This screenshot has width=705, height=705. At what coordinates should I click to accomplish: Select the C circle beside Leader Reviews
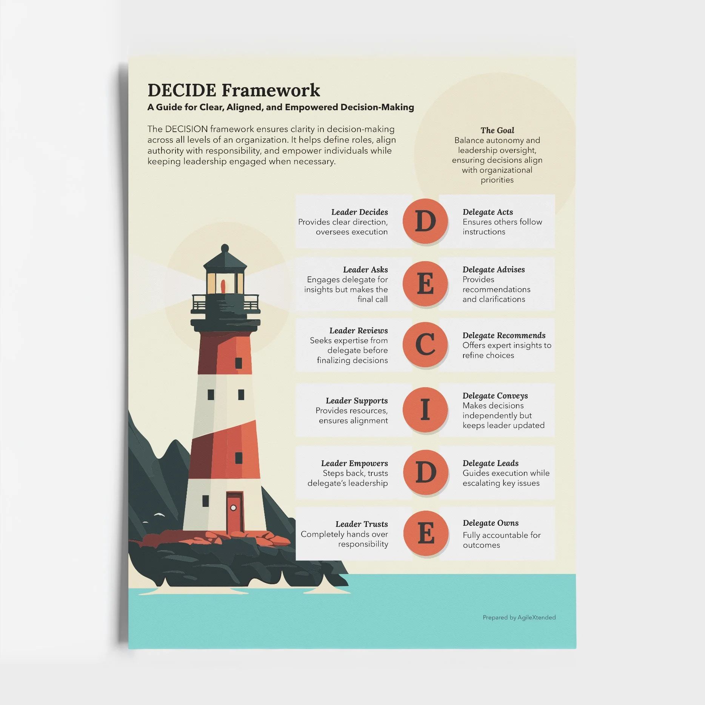425,345
